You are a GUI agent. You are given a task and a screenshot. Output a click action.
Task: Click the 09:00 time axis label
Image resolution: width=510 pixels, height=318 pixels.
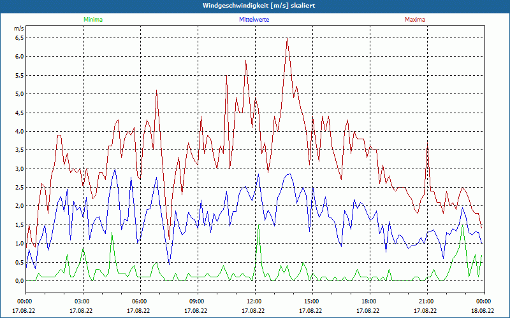198,301
